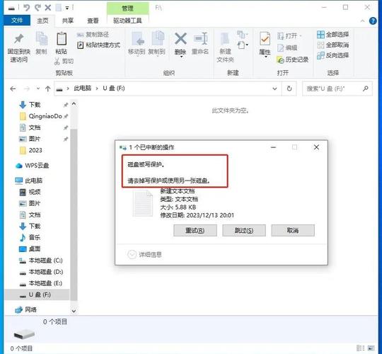
Task: Click the Redo icon in the title bar
Action: 37,8
